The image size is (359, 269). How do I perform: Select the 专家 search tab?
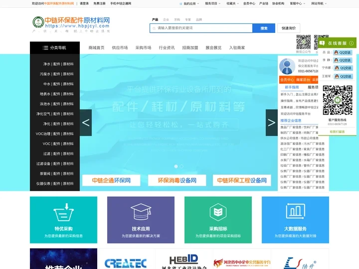pyautogui.click(x=188, y=19)
